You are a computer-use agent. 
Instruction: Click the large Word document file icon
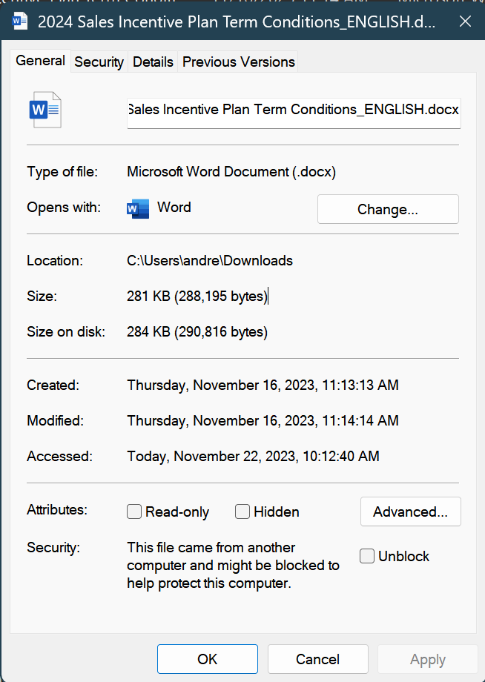tap(44, 110)
